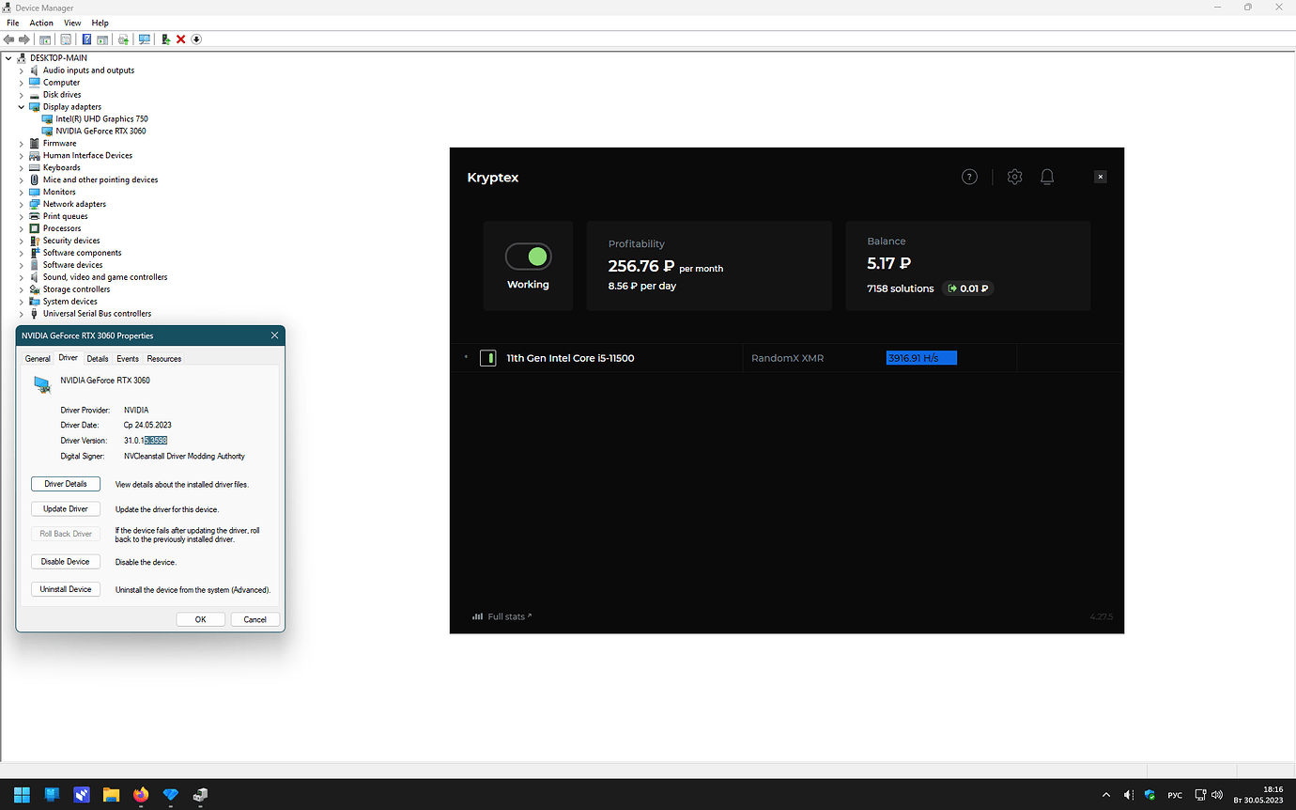The width and height of the screenshot is (1296, 810).
Task: Click the Keyboards category icon in tree
Action: click(35, 168)
